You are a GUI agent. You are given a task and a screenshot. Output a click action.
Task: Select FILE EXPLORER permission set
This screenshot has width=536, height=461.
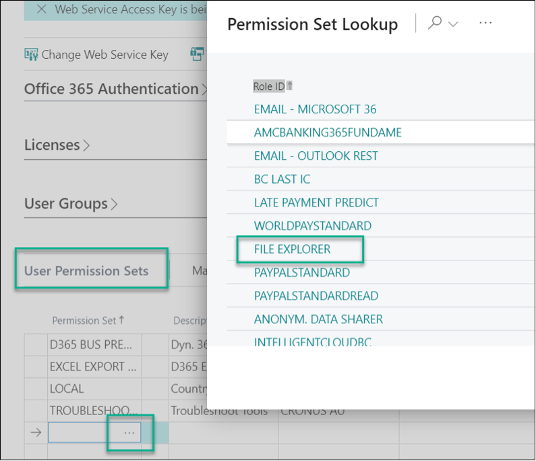tap(293, 249)
